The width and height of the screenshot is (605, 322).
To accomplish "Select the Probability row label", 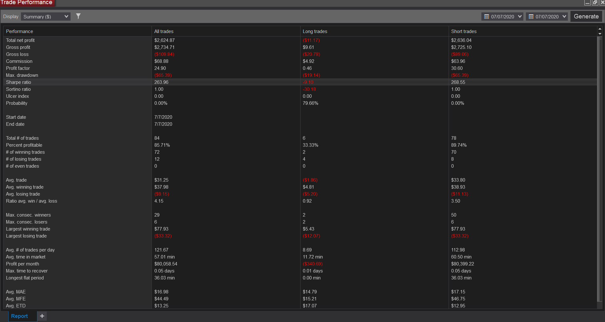I will [17, 103].
